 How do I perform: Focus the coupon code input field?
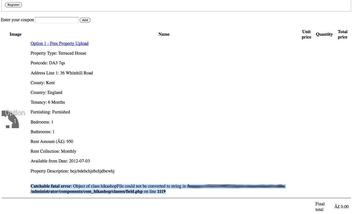(x=57, y=20)
